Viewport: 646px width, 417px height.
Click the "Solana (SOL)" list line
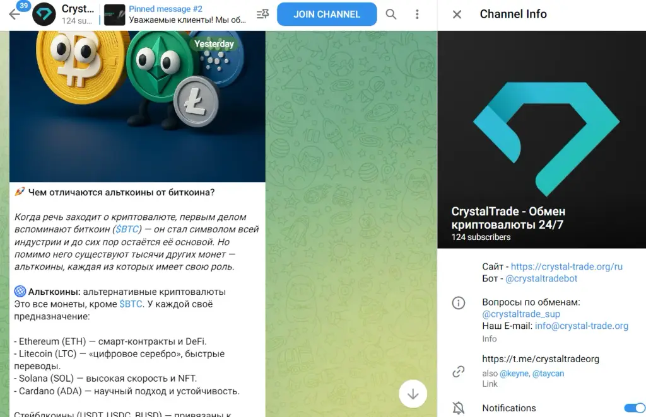[x=105, y=379]
